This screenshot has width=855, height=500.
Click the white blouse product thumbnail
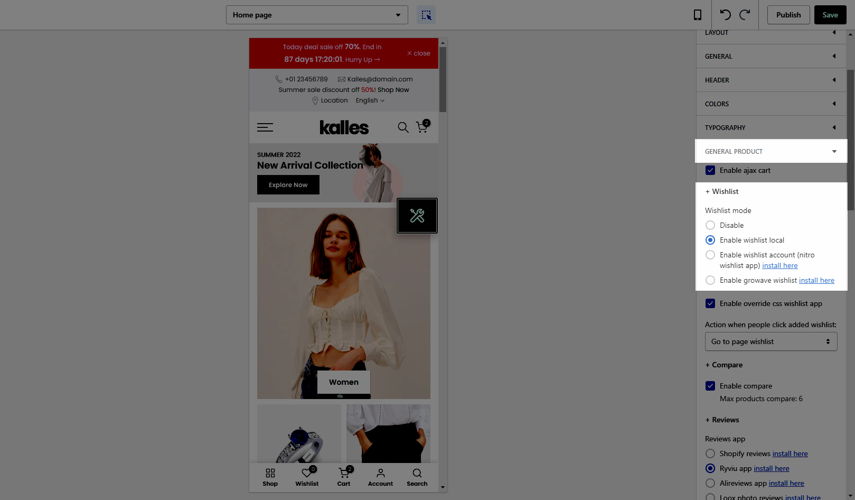coord(388,433)
